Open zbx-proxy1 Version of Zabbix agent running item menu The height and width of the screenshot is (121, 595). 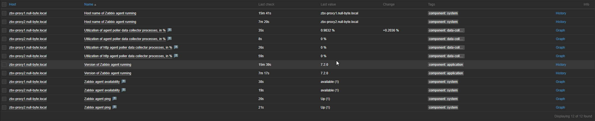point(108,65)
